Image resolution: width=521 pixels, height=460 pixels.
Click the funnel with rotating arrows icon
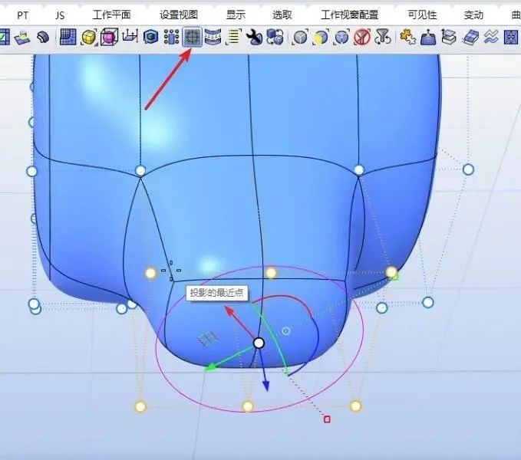click(383, 37)
